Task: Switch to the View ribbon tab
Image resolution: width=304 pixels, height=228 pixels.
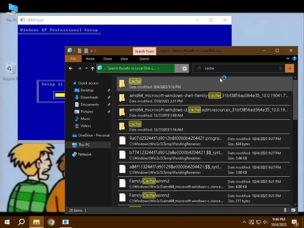Action: pyautogui.click(x=124, y=59)
